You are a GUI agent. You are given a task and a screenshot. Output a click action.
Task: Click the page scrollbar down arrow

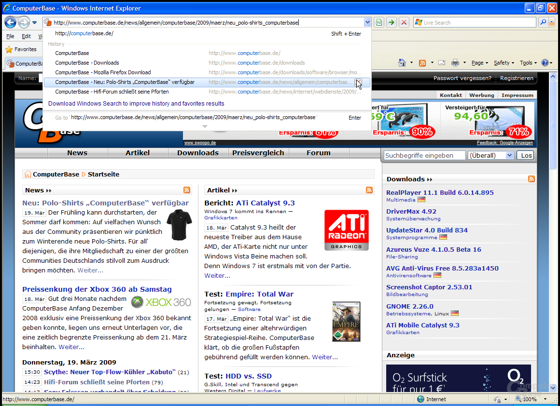tap(553, 388)
